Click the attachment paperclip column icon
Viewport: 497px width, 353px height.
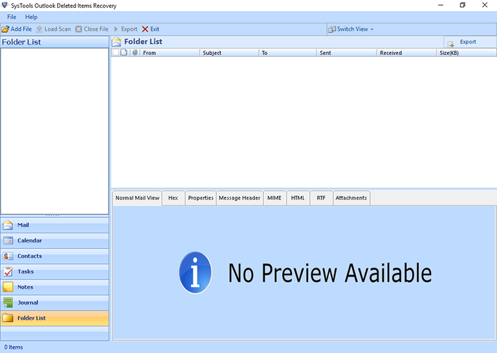[x=135, y=52]
